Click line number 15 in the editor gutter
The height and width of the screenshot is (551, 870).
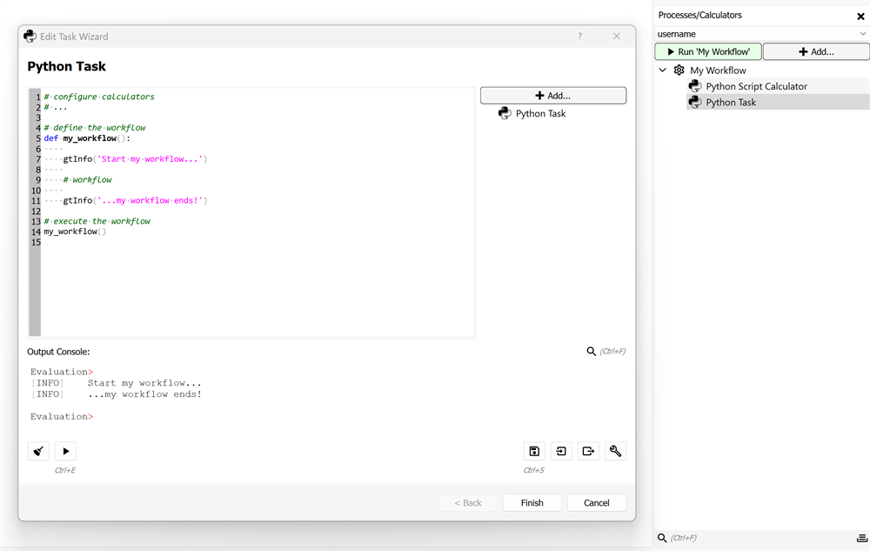pyautogui.click(x=36, y=242)
